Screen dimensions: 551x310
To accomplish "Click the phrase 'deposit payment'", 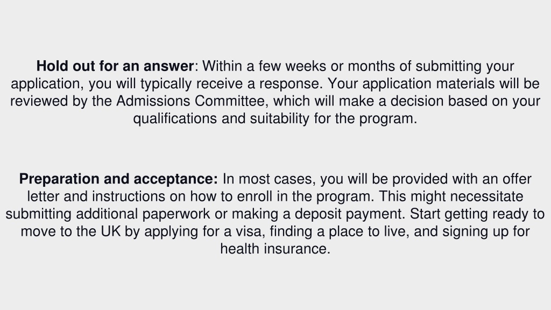I will (x=348, y=214).
